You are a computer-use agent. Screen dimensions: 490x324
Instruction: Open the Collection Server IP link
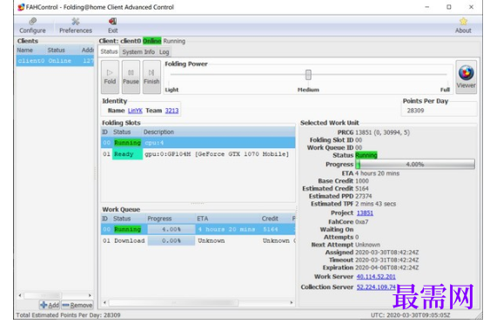tap(376, 287)
